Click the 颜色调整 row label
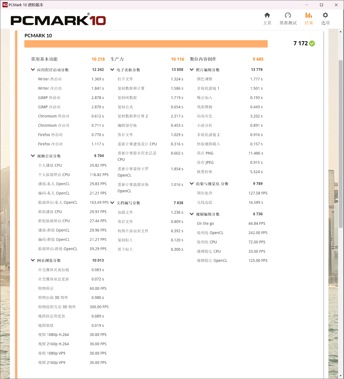Screen dimensions: 344x379 (x=205, y=79)
